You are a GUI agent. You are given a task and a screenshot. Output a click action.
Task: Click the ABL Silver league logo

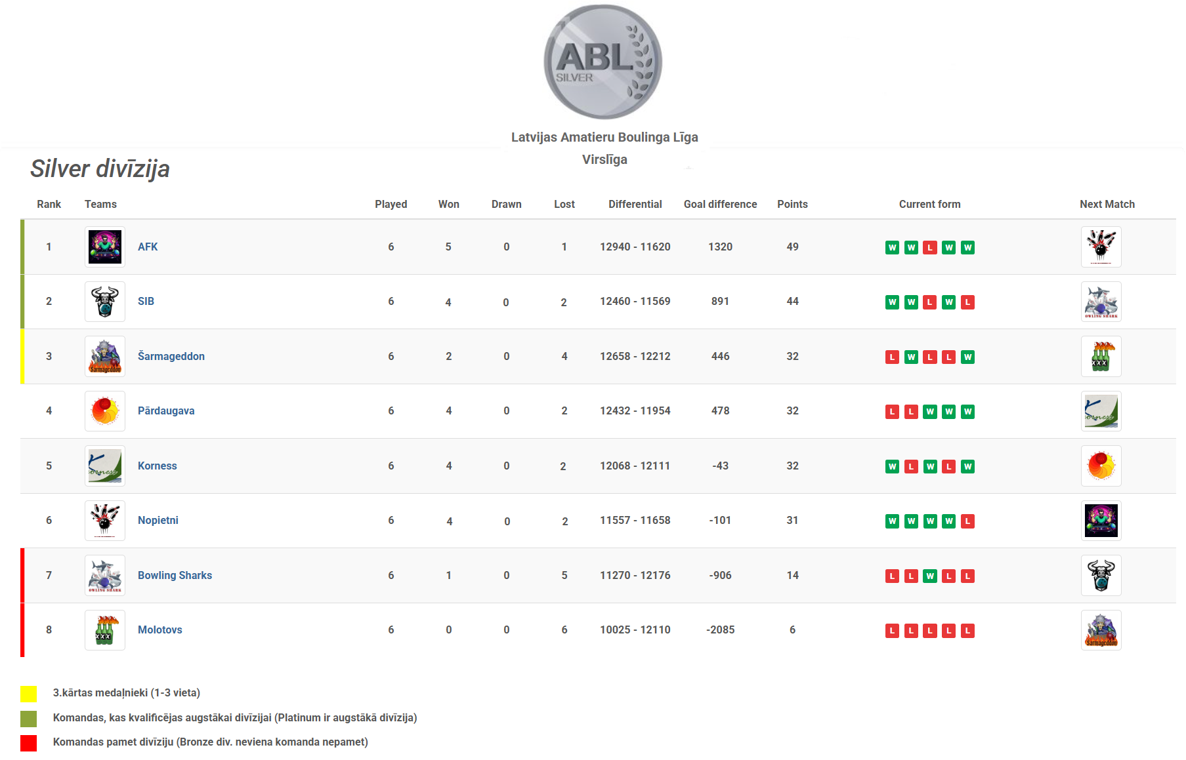coord(603,62)
